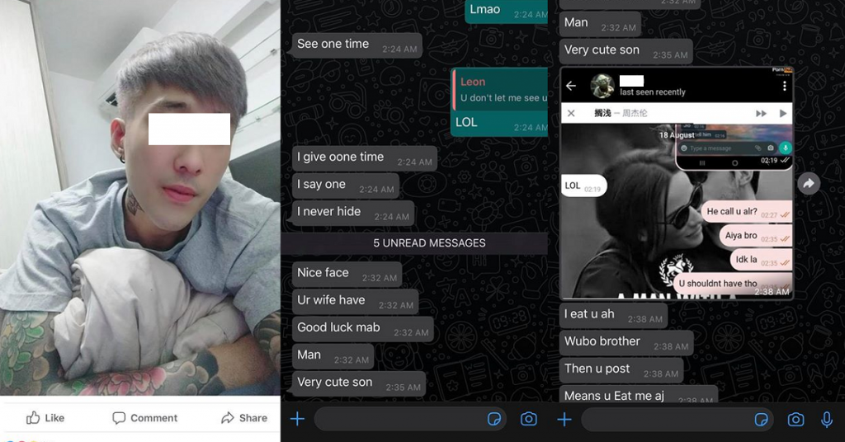Open the shared screenshot image message
The width and height of the screenshot is (845, 442).
pos(677,183)
